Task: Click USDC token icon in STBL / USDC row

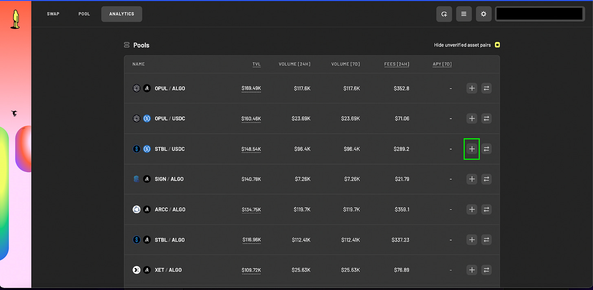Action: click(x=147, y=149)
